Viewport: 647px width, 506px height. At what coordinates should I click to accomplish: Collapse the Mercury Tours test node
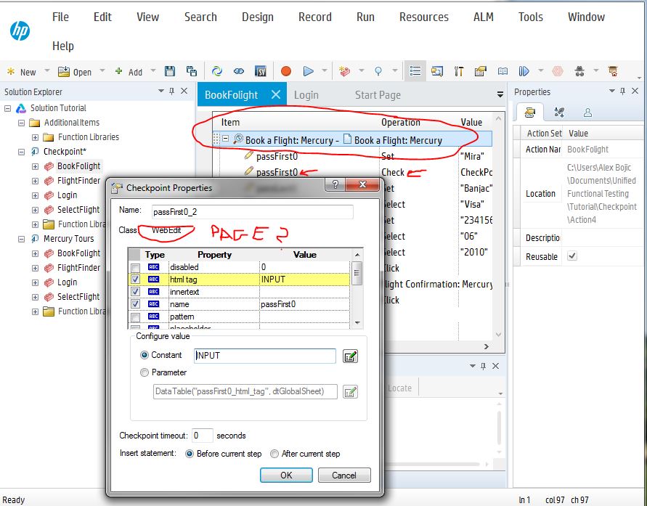(22, 239)
